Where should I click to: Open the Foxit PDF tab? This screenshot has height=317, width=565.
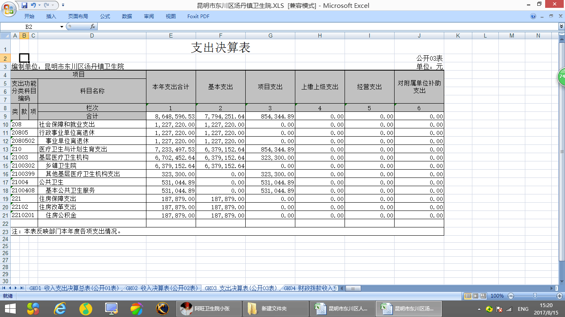click(x=198, y=17)
